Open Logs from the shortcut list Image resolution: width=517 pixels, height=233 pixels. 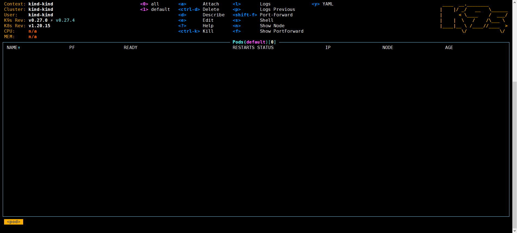(x=265, y=4)
